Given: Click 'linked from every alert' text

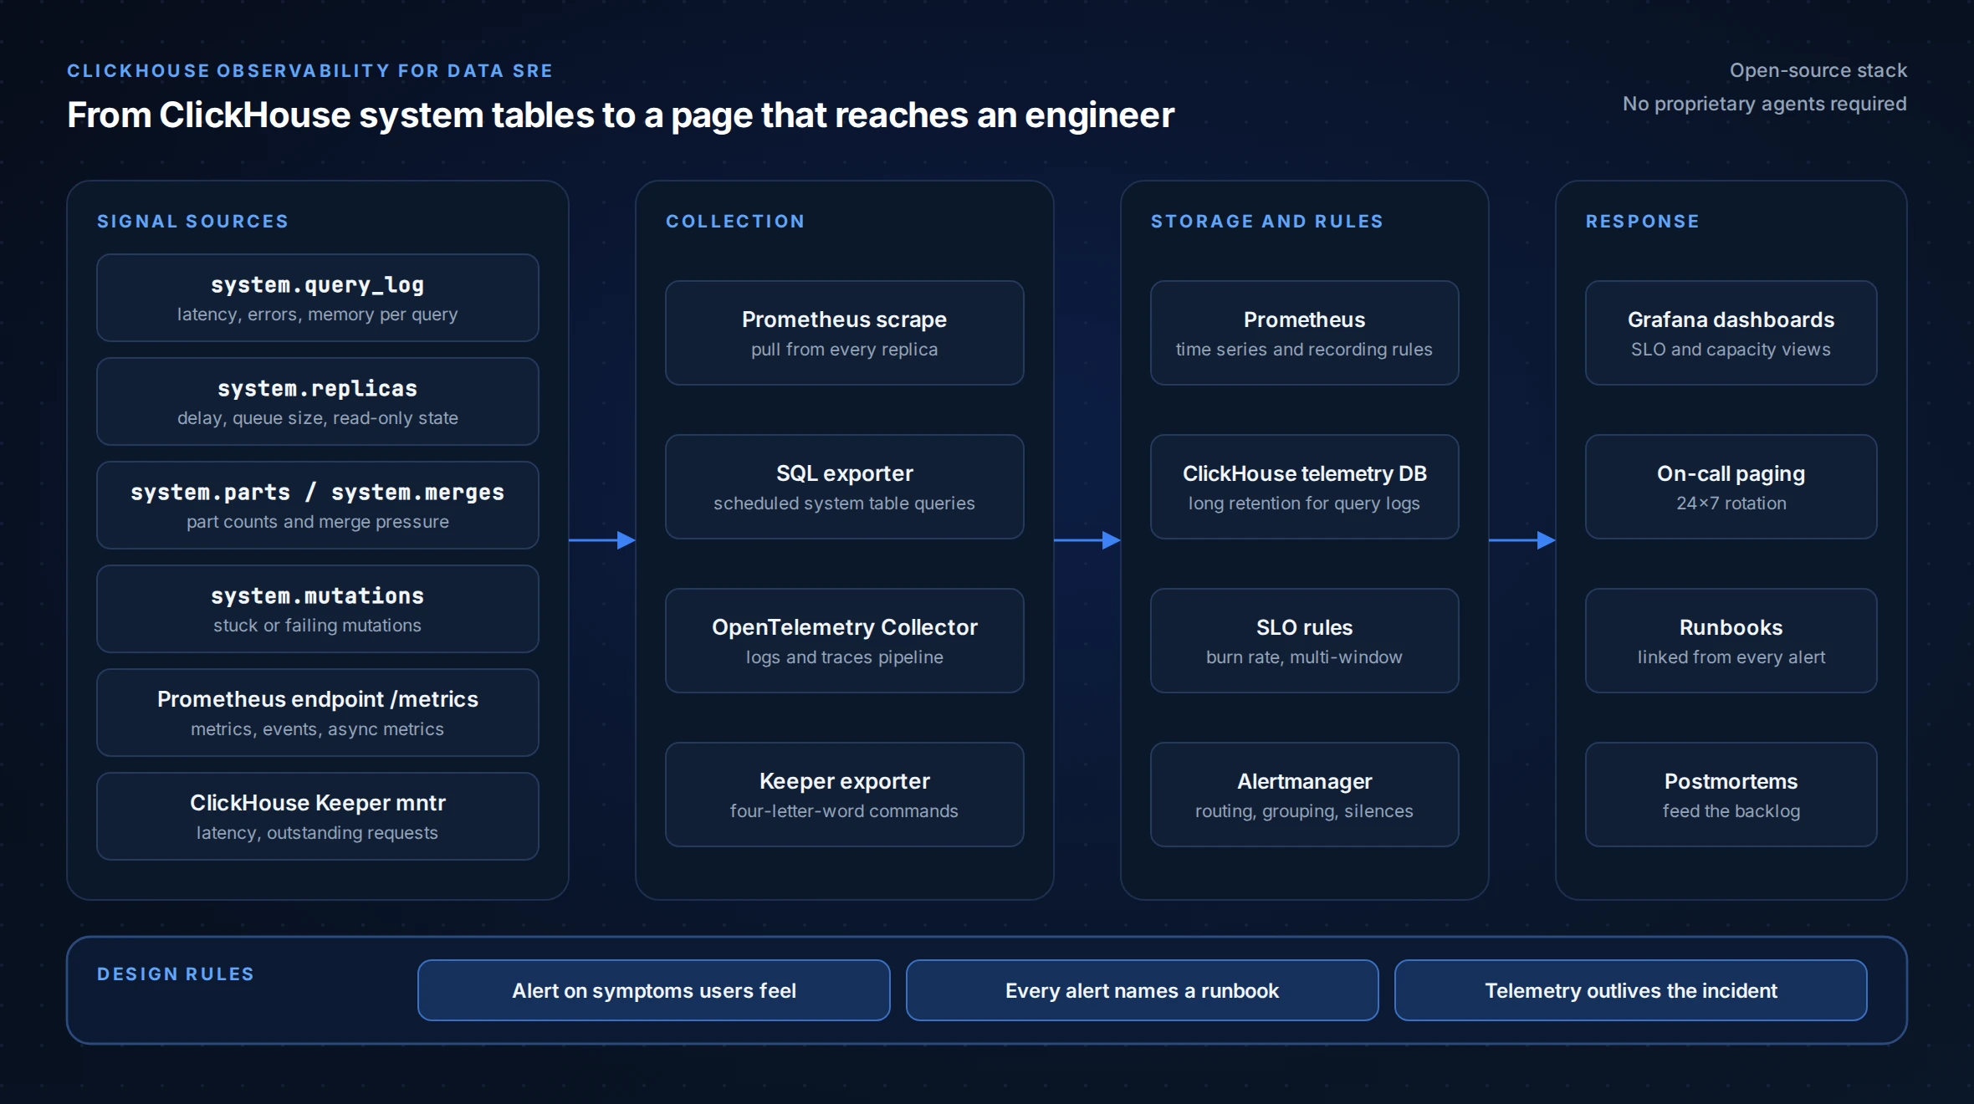Looking at the screenshot, I should tap(1731, 657).
